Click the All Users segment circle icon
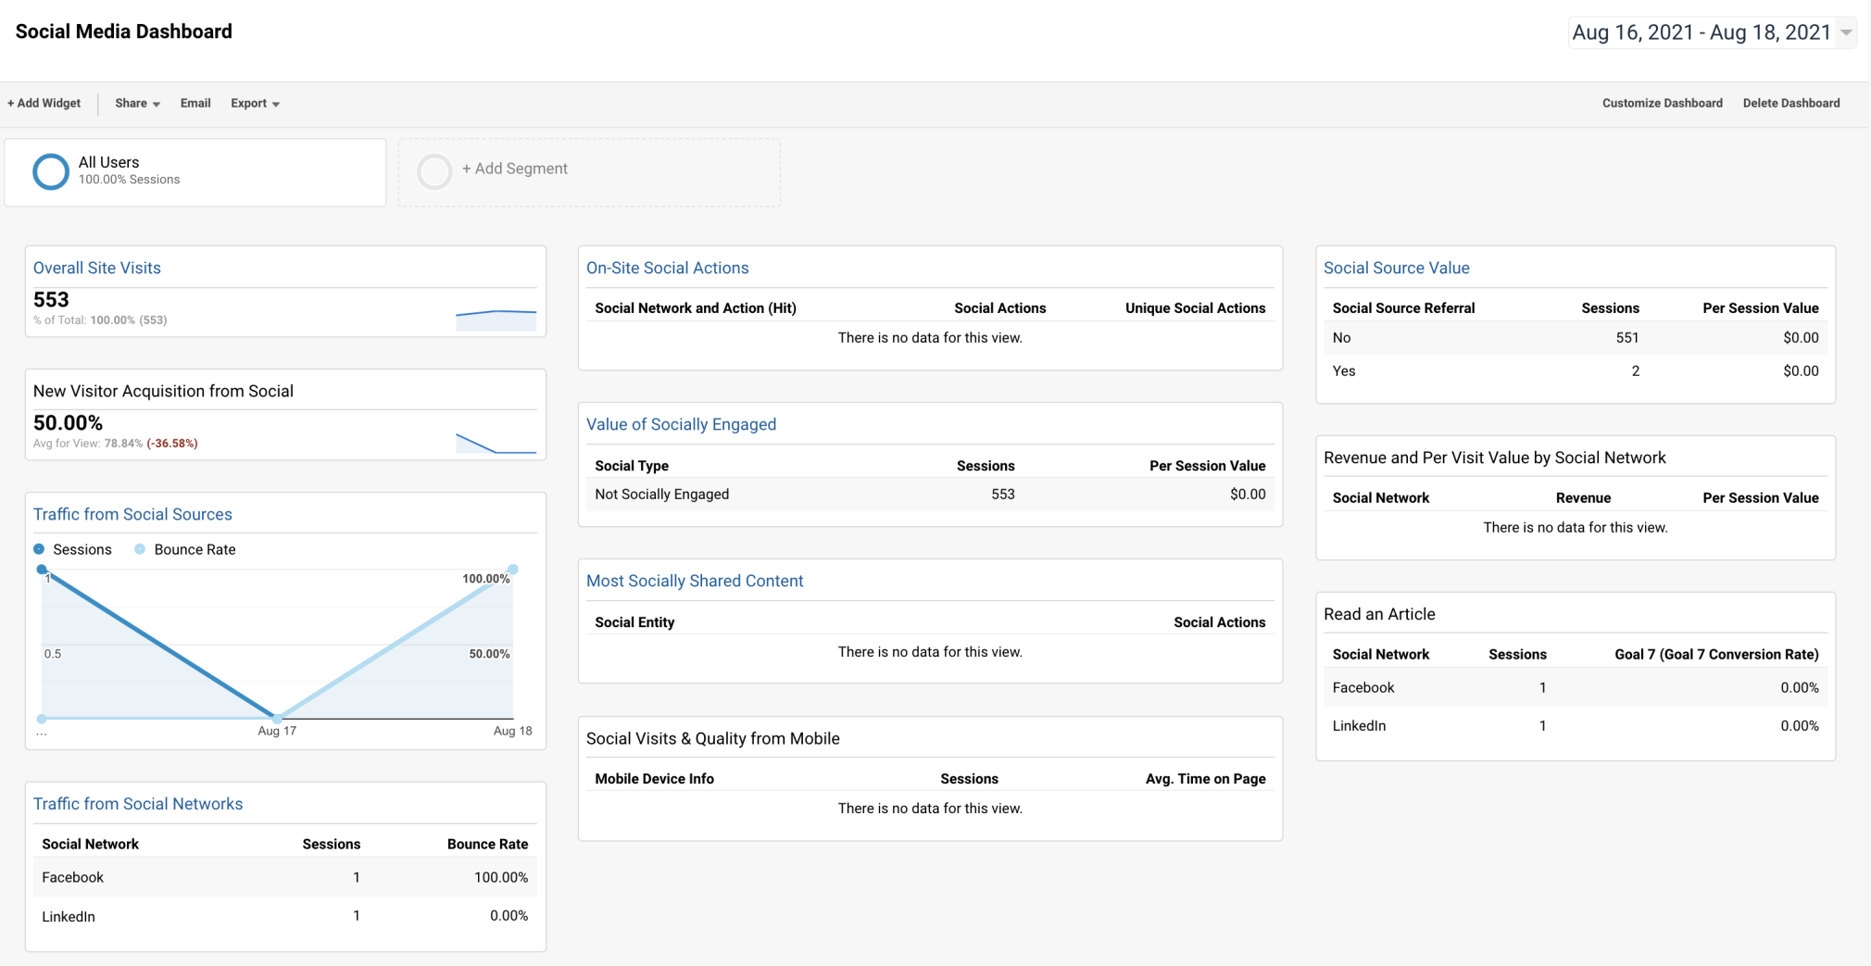This screenshot has height=966, width=1871. (50, 171)
